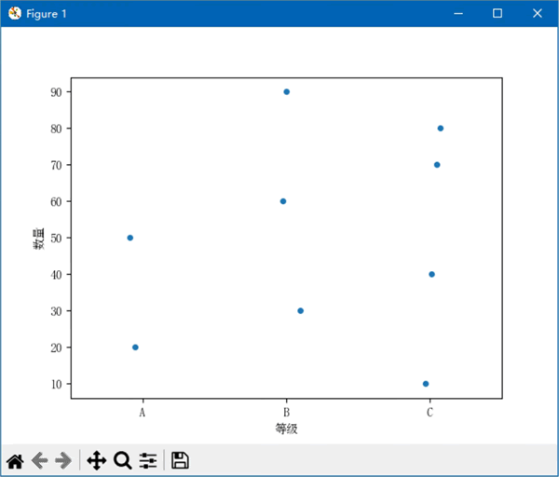Click the y-axis tick label 70
This screenshot has width=559, height=477.
click(x=56, y=165)
